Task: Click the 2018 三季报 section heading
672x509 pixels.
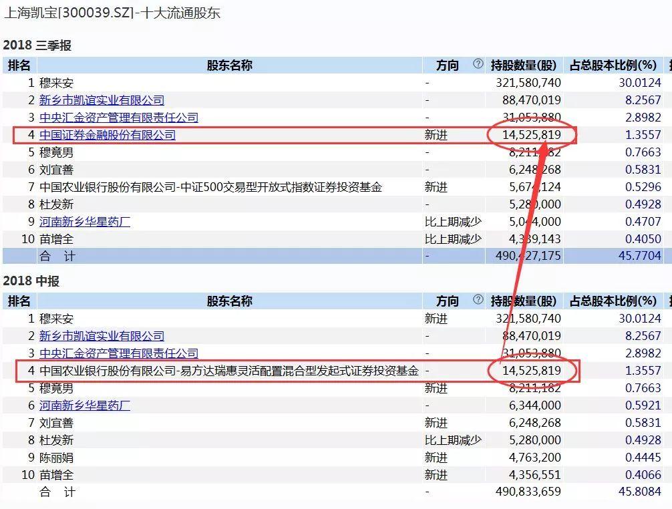Action: [x=37, y=45]
